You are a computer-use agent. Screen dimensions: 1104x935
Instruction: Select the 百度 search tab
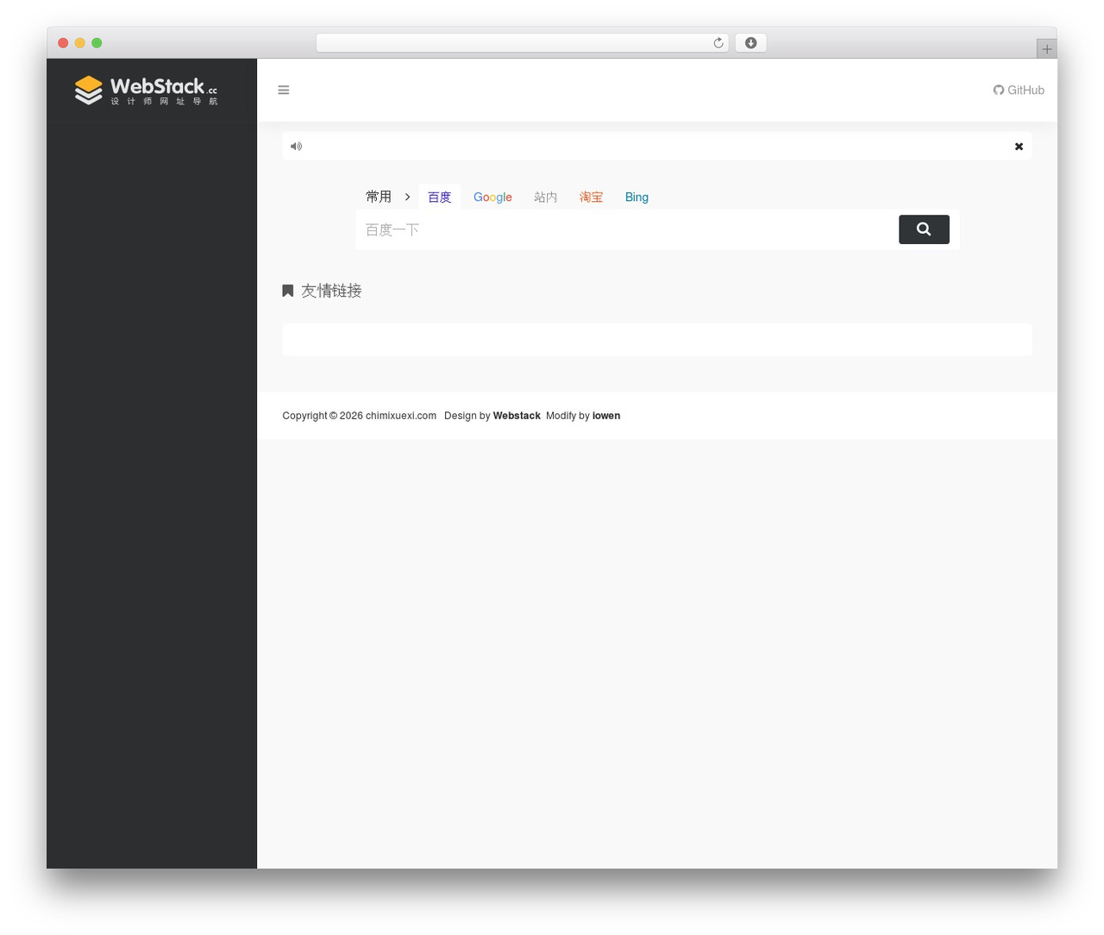(x=440, y=197)
